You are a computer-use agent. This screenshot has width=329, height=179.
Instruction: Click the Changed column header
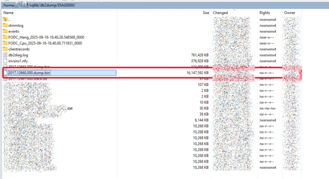click(220, 13)
